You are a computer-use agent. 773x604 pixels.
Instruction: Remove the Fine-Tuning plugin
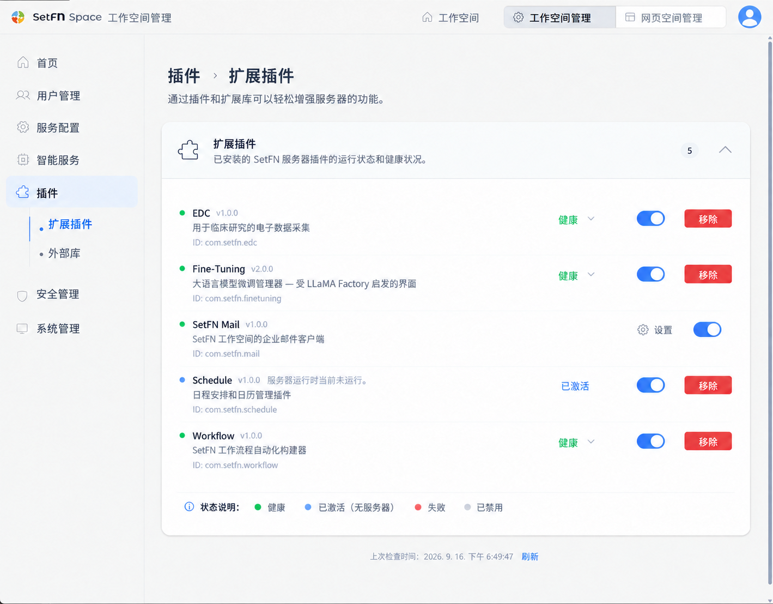708,274
